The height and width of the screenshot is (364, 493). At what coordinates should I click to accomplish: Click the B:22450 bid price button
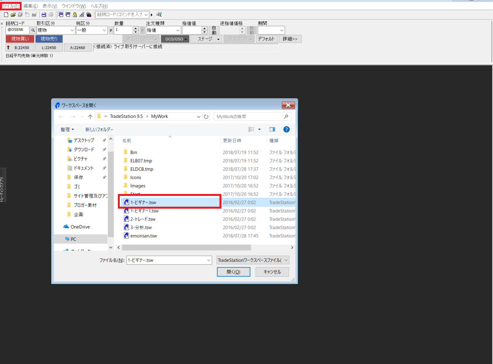click(x=20, y=48)
